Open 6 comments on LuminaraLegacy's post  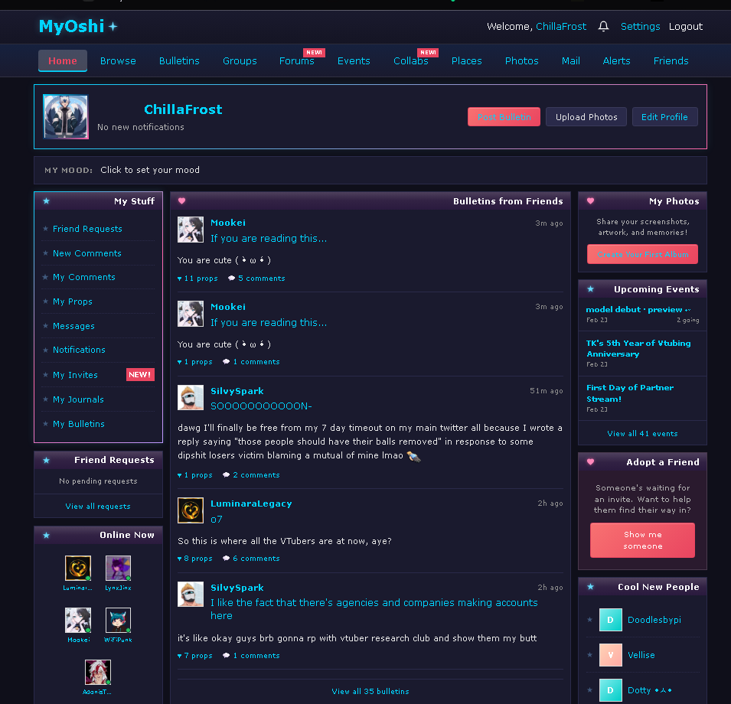click(x=251, y=558)
